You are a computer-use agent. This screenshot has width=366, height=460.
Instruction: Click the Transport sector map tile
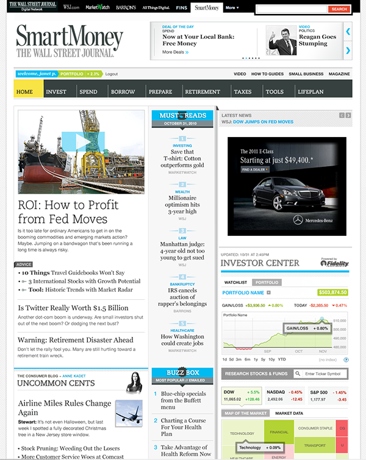[x=315, y=445]
